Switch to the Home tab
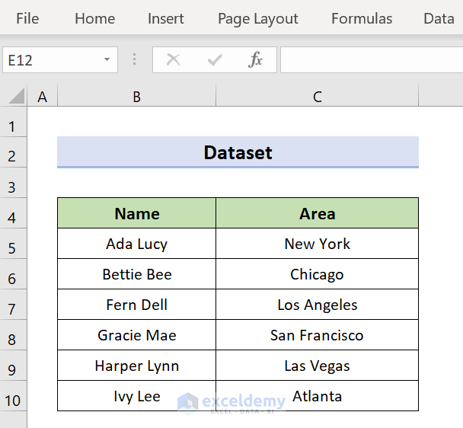Screen dimensions: 463x428 94,19
